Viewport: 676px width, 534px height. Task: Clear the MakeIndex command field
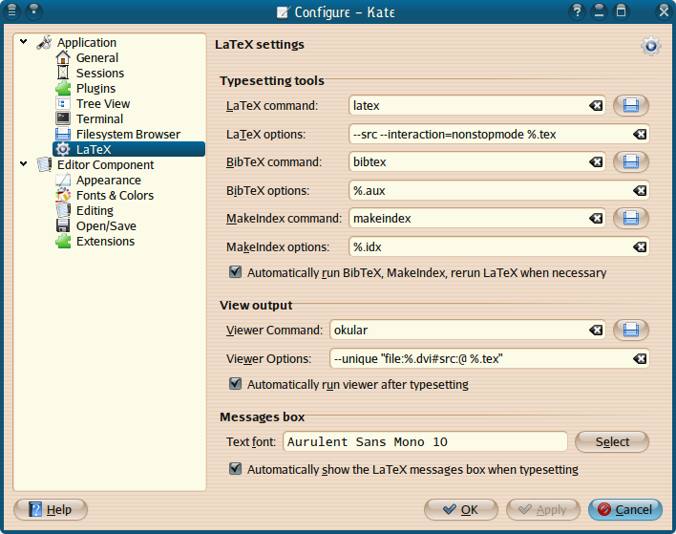click(x=596, y=218)
